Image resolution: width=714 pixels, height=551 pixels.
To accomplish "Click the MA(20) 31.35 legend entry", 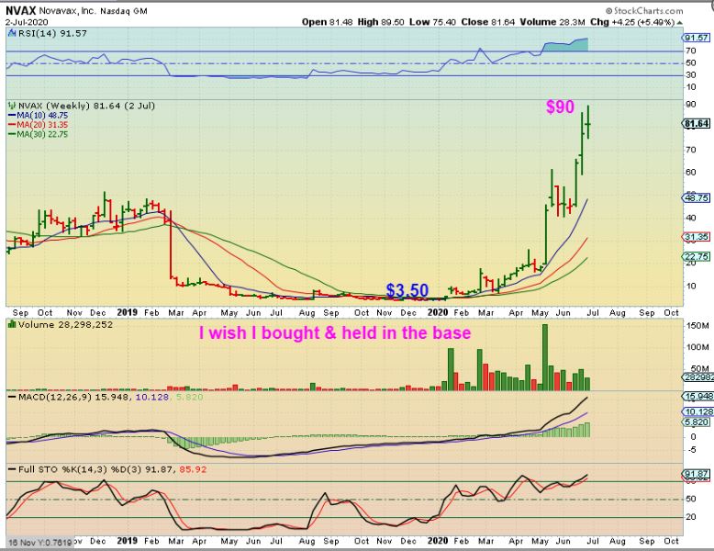I will click(39, 125).
